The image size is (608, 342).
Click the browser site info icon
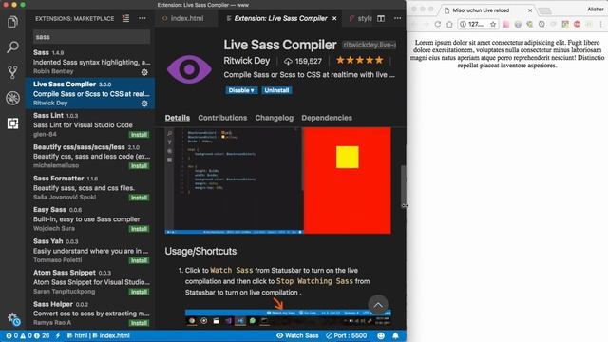pyautogui.click(x=463, y=24)
